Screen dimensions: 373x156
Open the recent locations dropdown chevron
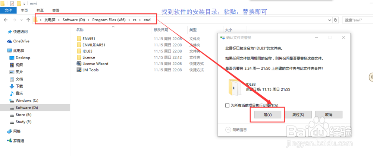tap(21, 20)
